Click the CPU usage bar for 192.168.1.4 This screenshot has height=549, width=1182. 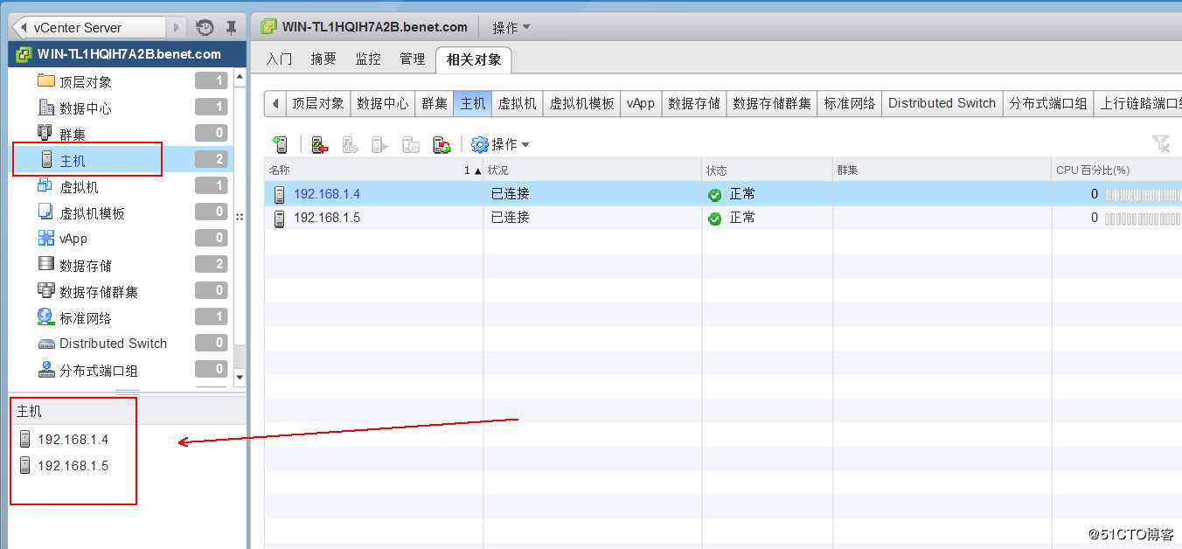[x=1143, y=194]
